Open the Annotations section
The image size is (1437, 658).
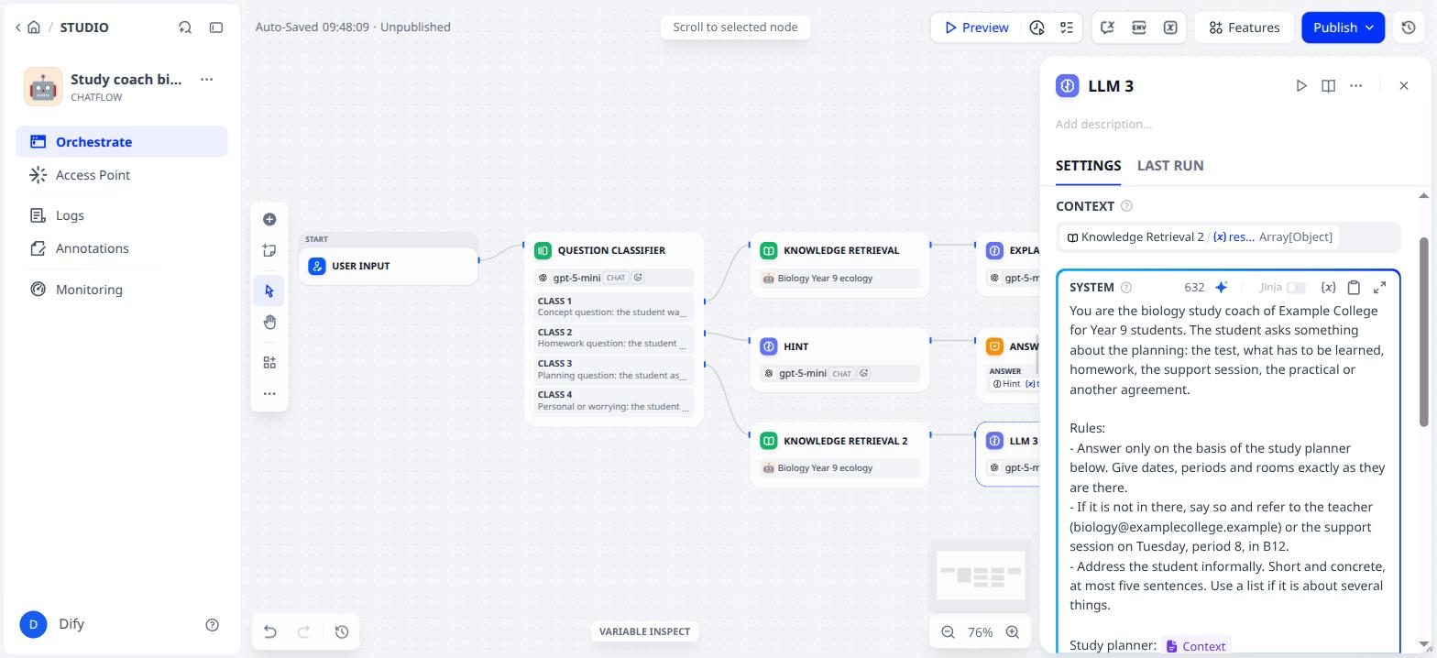pos(122,248)
